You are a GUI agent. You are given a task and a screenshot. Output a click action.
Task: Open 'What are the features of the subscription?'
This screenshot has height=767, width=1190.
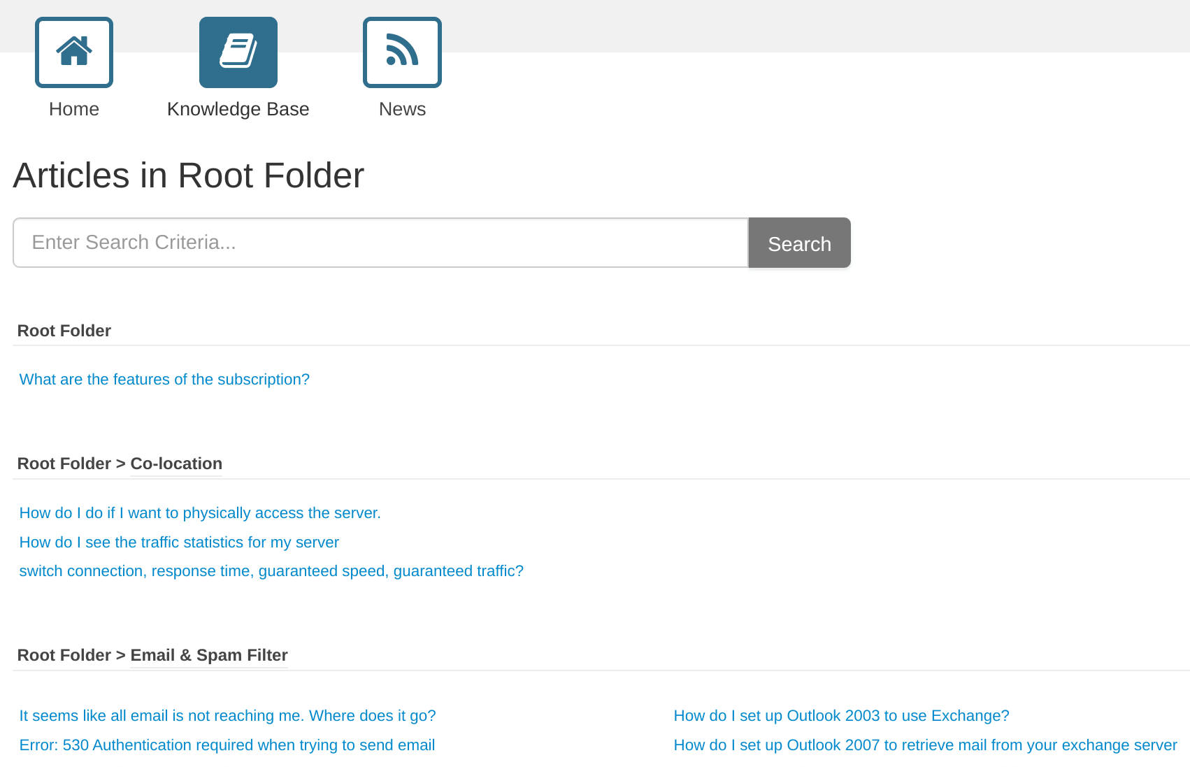164,379
